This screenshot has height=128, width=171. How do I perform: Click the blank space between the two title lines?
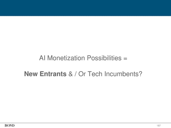(x=85, y=66)
